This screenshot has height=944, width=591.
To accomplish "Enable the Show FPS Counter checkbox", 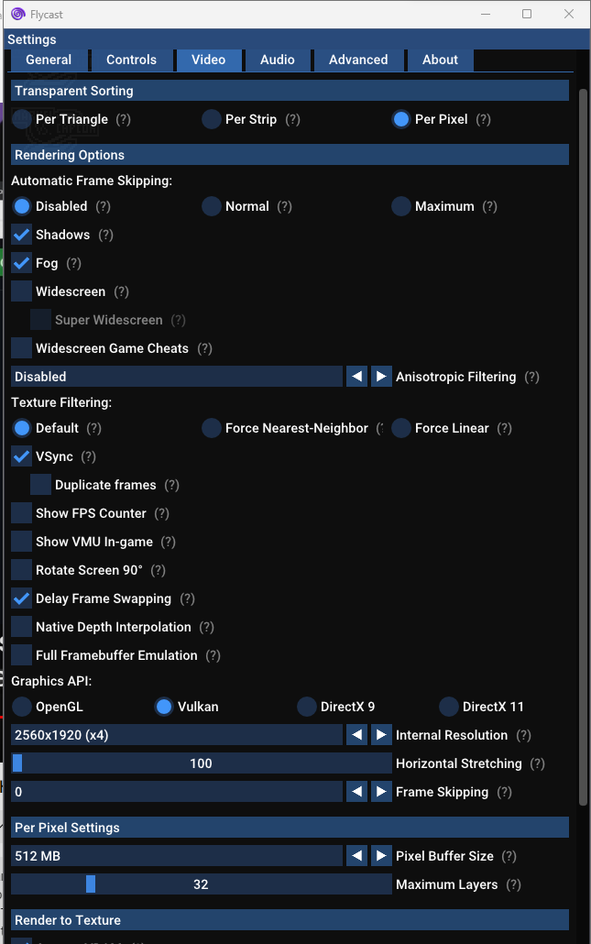I will (19, 512).
